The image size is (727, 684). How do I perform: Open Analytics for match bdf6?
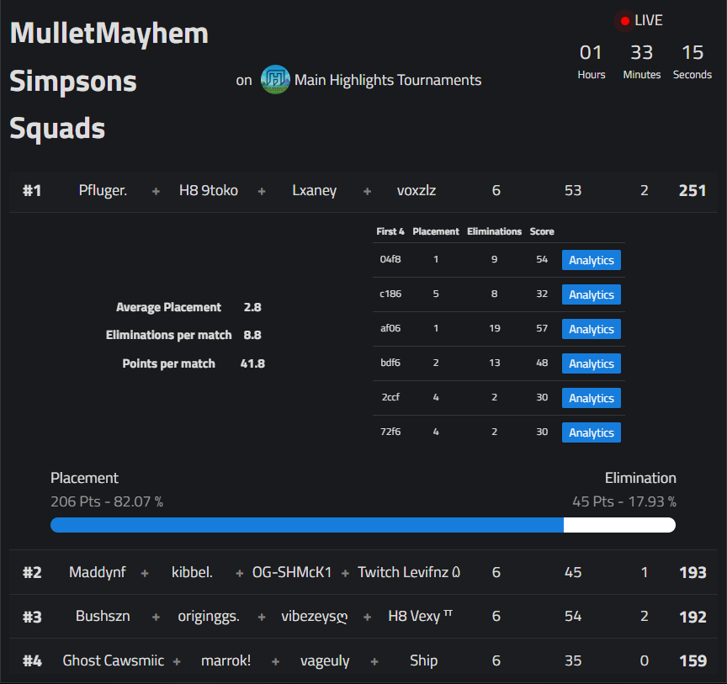[x=592, y=363]
